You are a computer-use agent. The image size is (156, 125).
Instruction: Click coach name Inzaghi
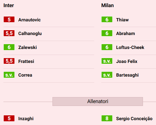[26, 119]
